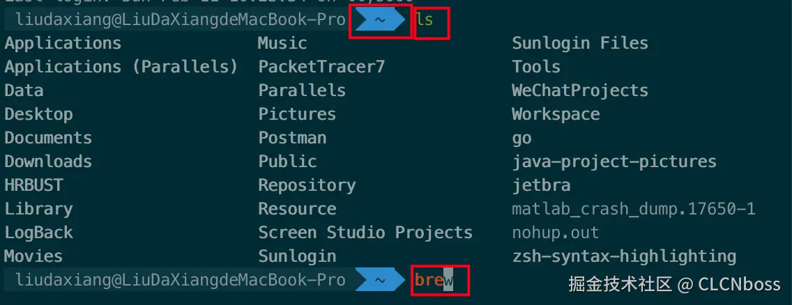The width and height of the screenshot is (792, 305).
Task: Click the Desktop folder name in the listing
Action: 38,114
